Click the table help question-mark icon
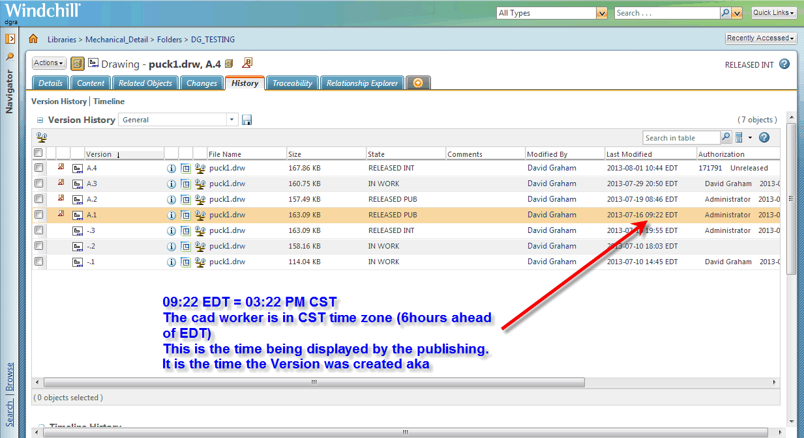804x438 pixels. 764,137
